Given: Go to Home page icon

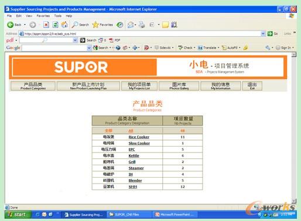Looking at the screenshot, I should [x=64, y=25].
